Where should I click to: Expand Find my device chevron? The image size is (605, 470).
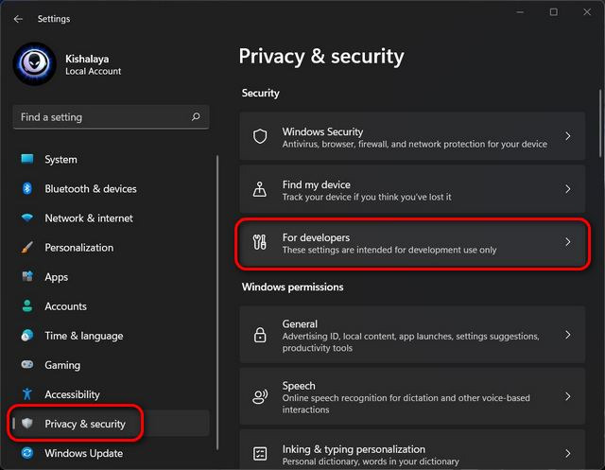567,189
